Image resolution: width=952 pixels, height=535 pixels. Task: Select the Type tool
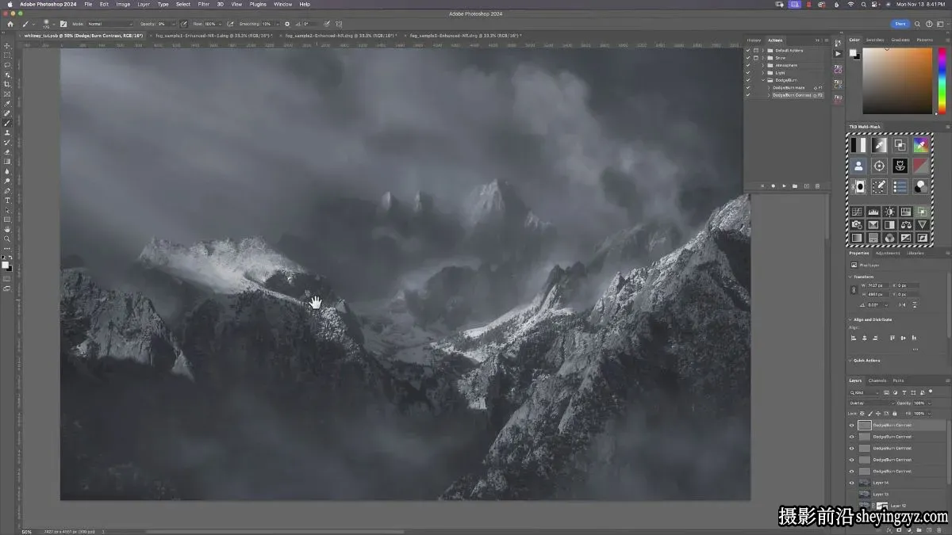tap(7, 201)
